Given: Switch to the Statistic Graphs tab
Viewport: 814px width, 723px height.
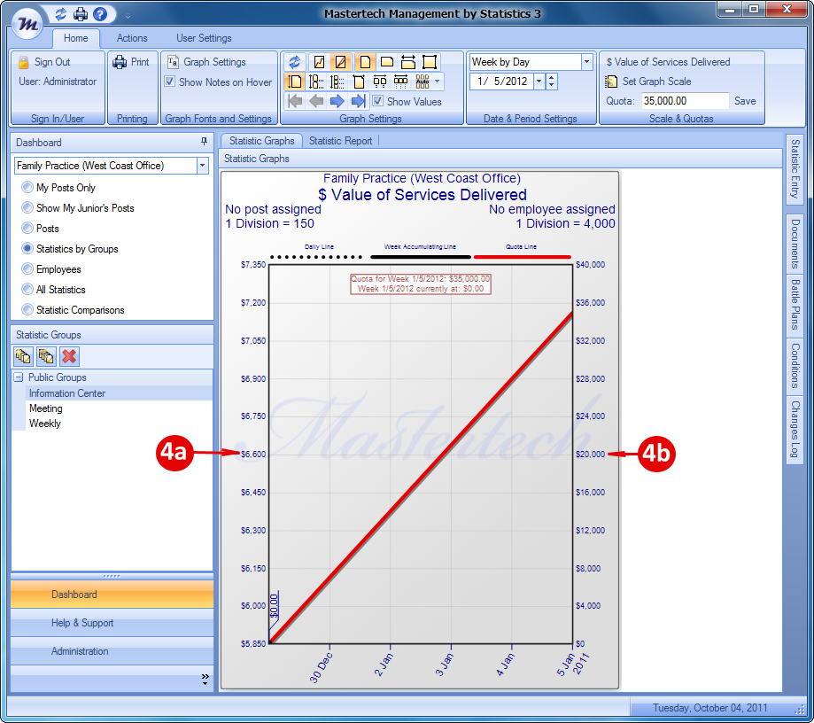Looking at the screenshot, I should click(x=261, y=141).
